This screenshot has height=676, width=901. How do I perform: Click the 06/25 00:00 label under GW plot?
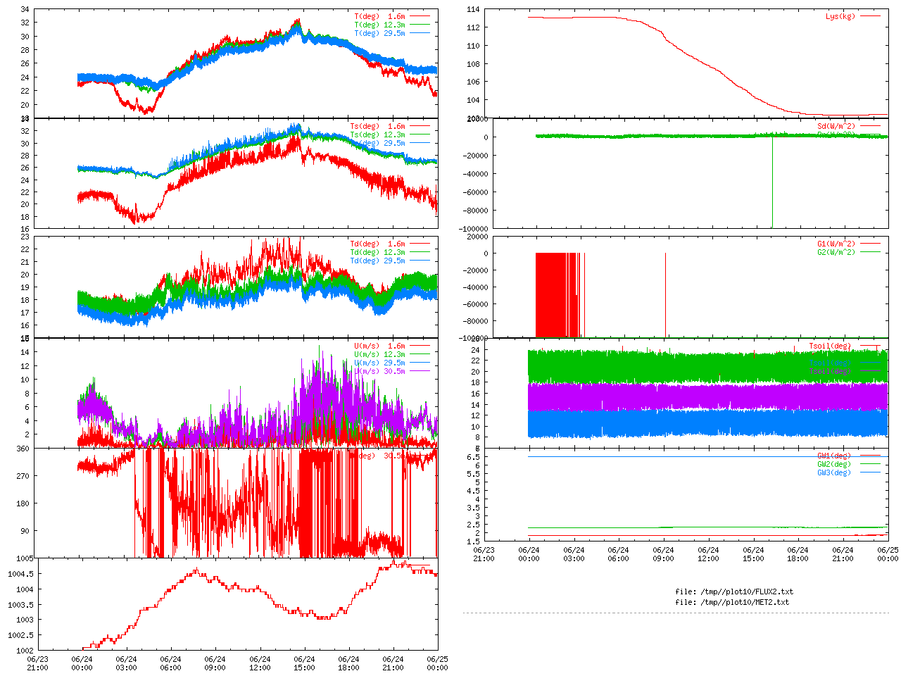[888, 554]
